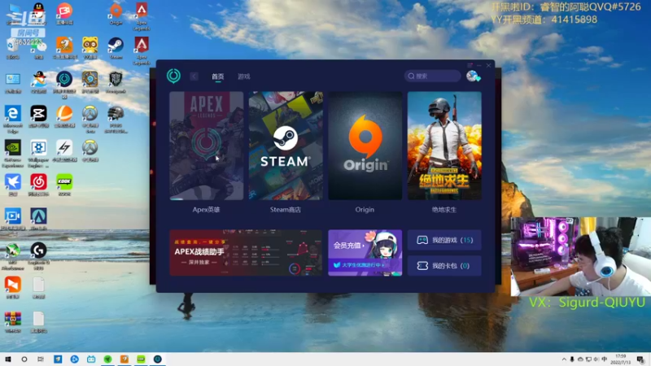
Task: Open the 绝地求生 PUBG card
Action: 444,146
